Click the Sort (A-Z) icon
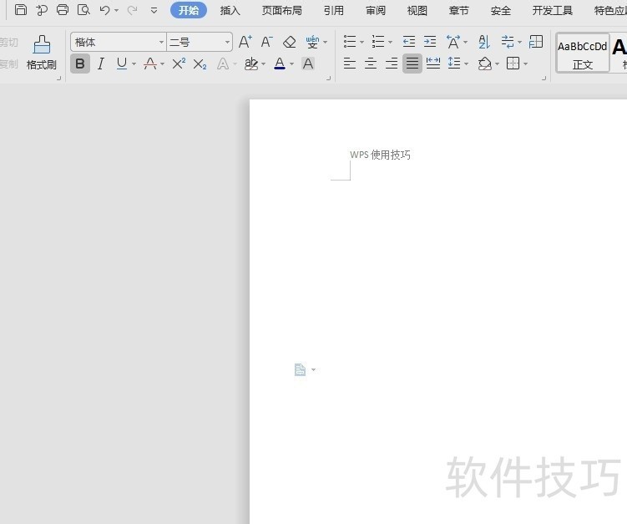This screenshot has width=627, height=524. point(484,42)
